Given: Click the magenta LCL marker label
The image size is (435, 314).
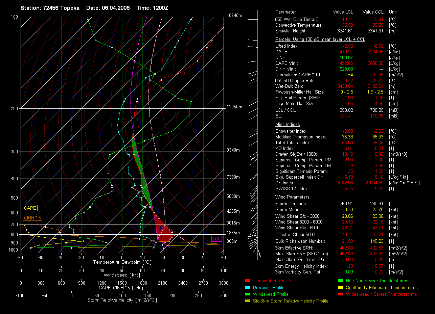Looking at the screenshot, I should [x=216, y=239].
